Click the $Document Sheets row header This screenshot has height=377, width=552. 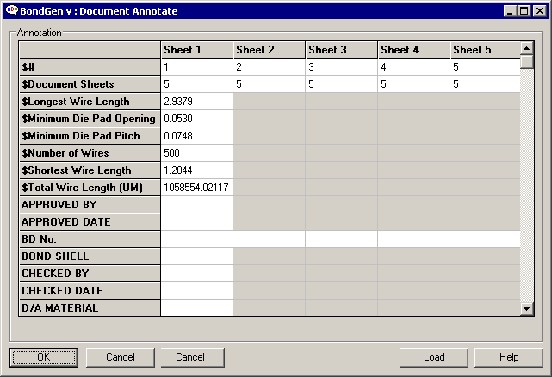90,84
